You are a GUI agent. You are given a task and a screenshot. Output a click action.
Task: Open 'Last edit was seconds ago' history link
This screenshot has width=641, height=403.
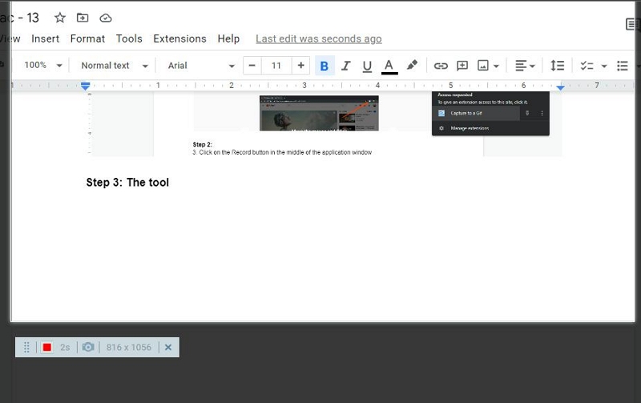click(x=319, y=38)
